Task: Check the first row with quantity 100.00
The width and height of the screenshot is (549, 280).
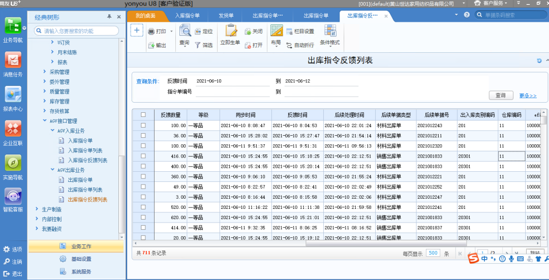Action: coord(143,125)
